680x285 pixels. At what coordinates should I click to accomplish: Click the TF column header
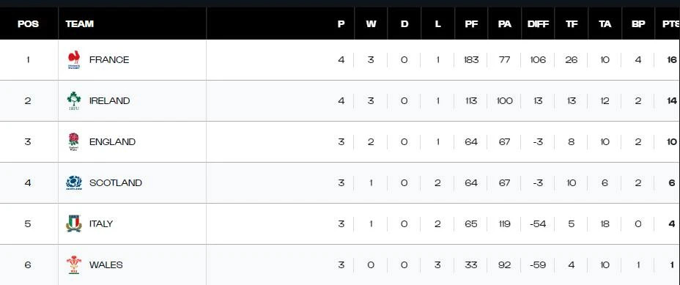[x=572, y=24]
